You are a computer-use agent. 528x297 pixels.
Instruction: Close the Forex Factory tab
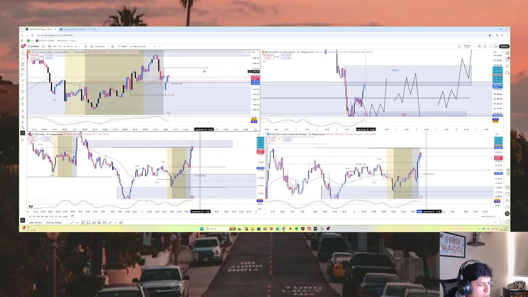click(x=90, y=29)
